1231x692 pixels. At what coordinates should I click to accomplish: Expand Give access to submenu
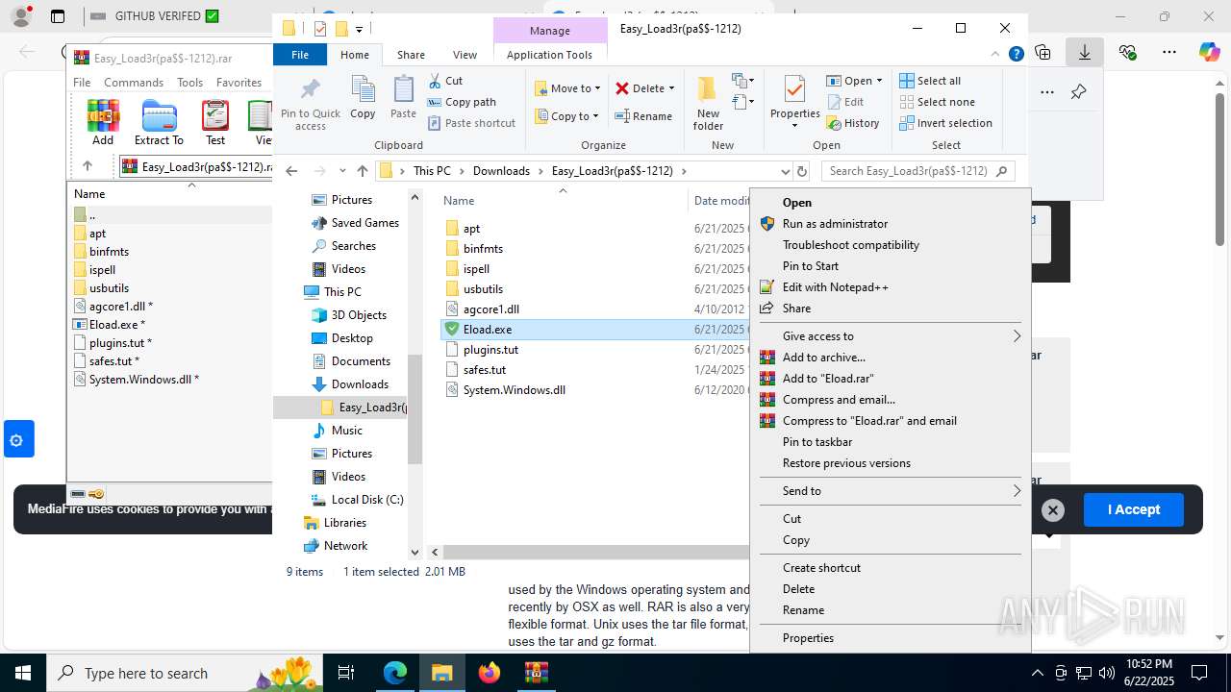point(1017,336)
